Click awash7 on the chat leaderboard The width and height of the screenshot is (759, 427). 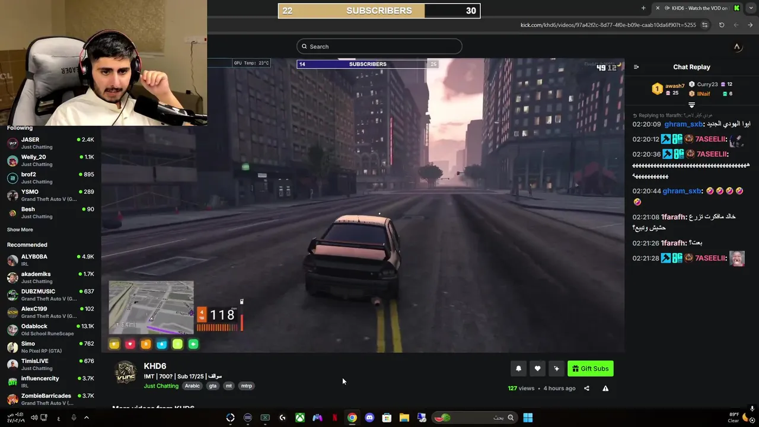pos(675,86)
